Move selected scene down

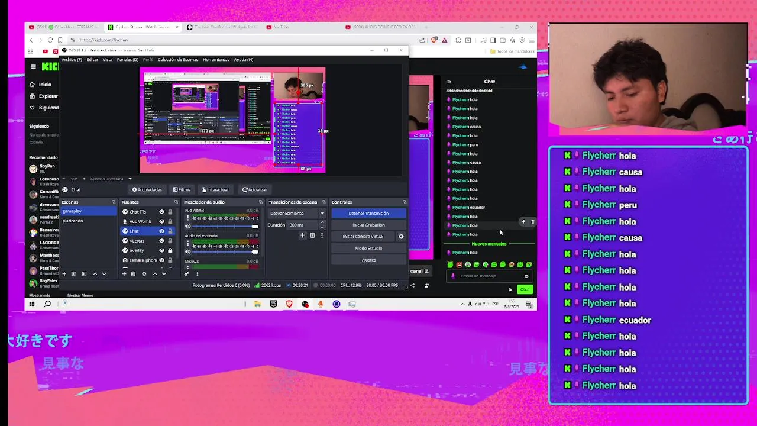tap(104, 274)
